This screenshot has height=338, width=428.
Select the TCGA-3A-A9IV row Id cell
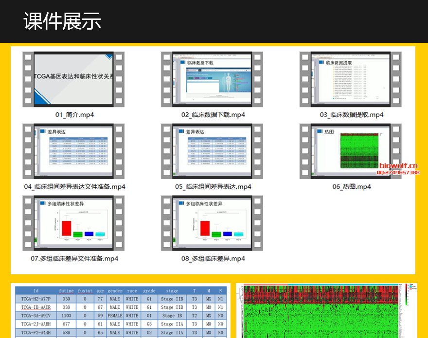point(36,316)
